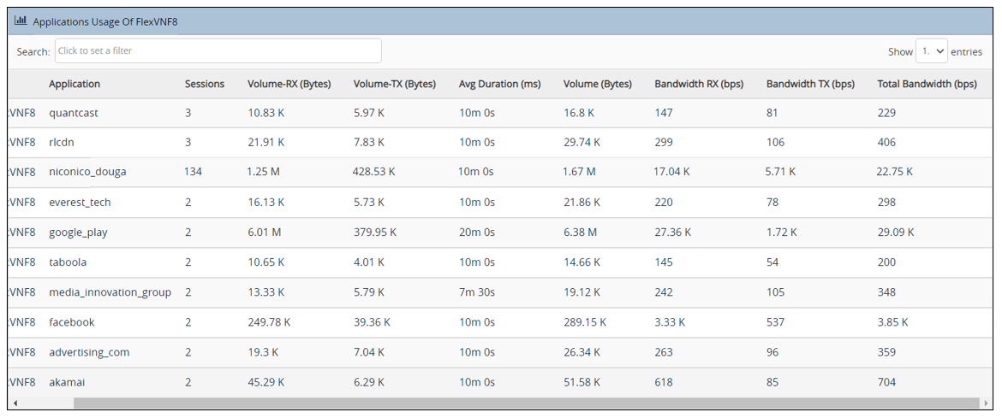Click the 704 total bandwidth for akamai
Viewport: 1002px width, 418px height.
pos(886,382)
